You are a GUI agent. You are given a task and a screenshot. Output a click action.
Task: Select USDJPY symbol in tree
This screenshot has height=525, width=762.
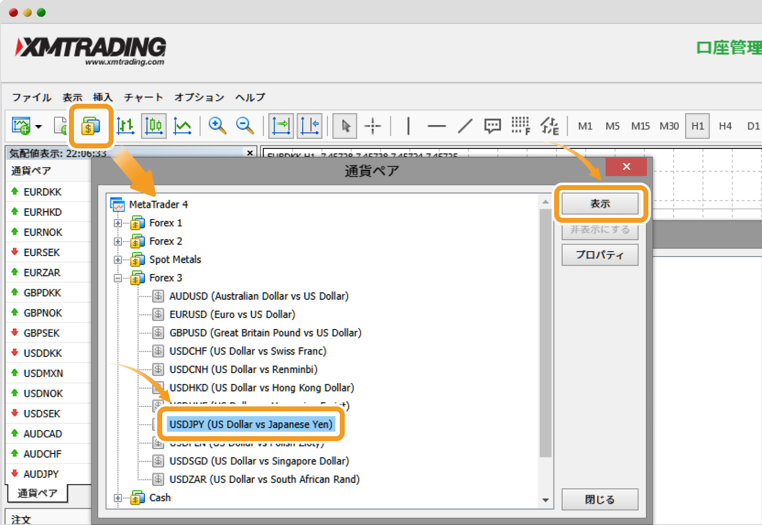pyautogui.click(x=251, y=424)
